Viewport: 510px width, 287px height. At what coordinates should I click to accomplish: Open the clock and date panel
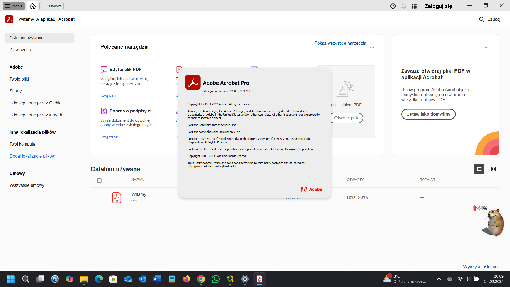(x=494, y=279)
